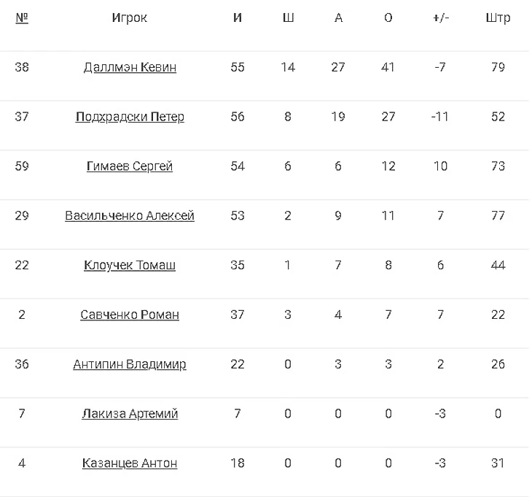Sort by И games column header
532x497 pixels.
(238, 18)
